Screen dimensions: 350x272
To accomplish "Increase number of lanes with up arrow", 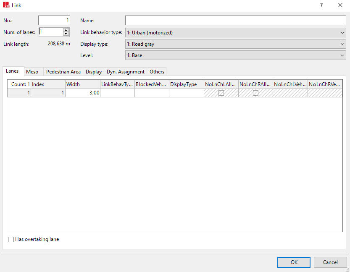I will coord(66,30).
